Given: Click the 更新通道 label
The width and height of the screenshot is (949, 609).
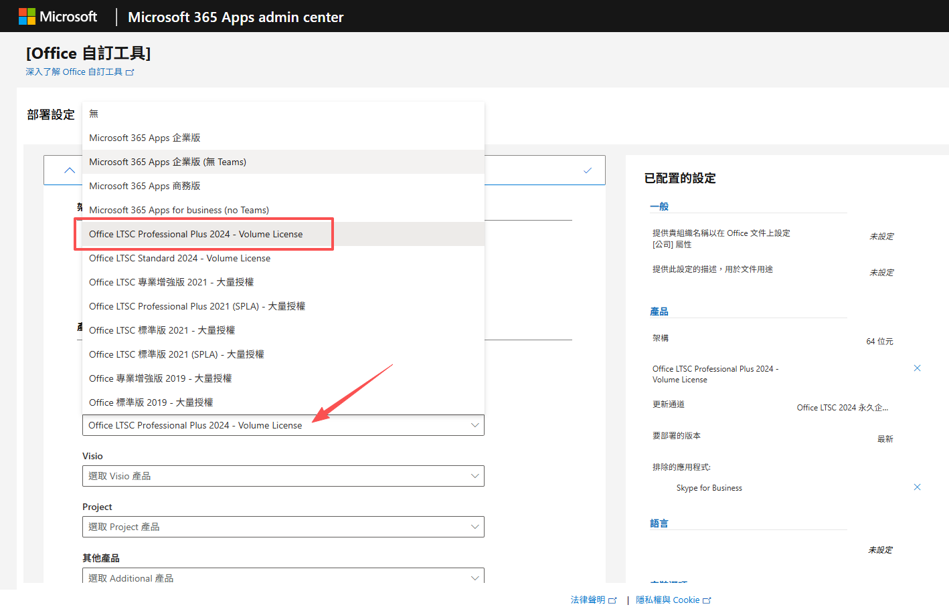Looking at the screenshot, I should coord(669,404).
